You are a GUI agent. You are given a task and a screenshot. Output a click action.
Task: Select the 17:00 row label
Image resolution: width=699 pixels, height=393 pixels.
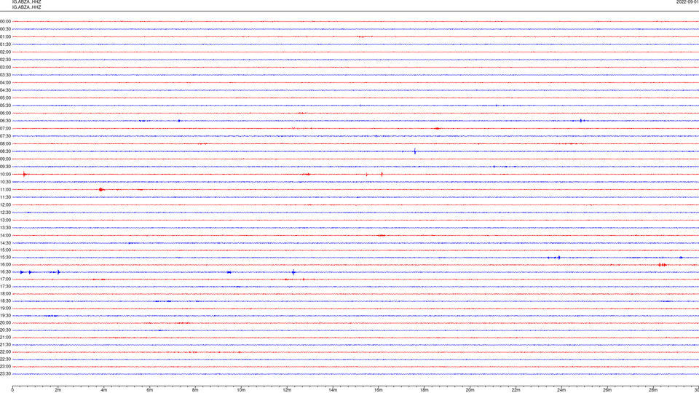[x=5, y=279]
